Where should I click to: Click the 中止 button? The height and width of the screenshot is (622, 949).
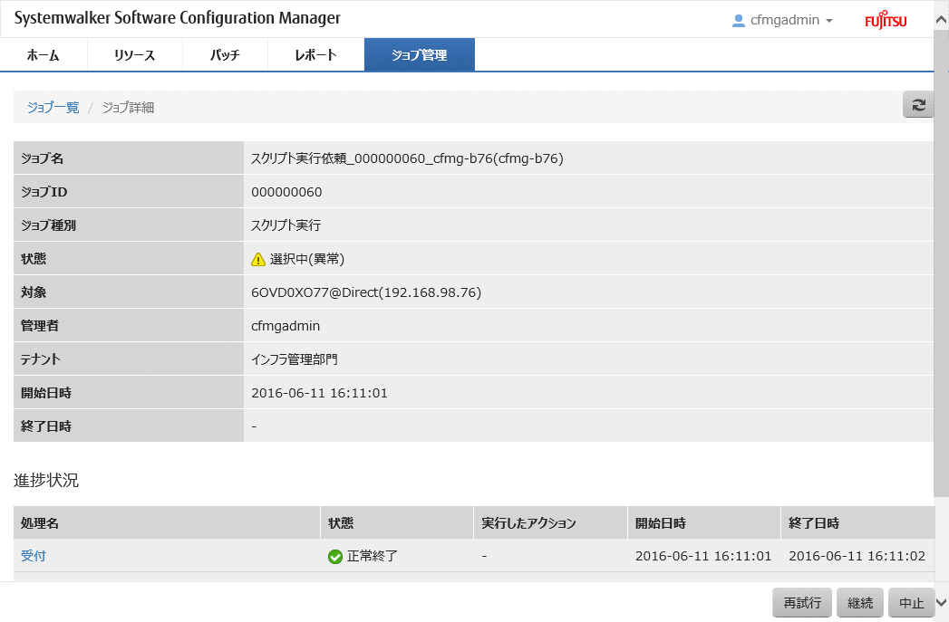[911, 603]
